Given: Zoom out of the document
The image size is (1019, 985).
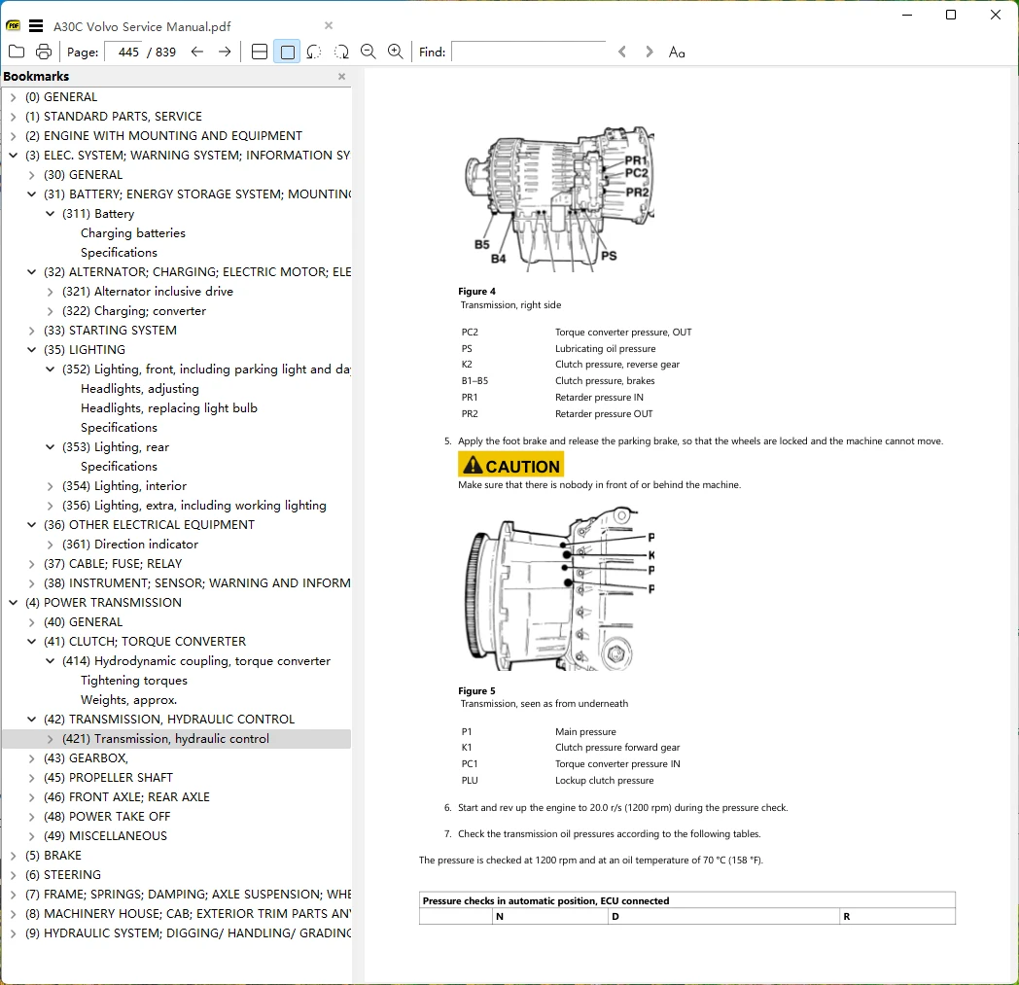Looking at the screenshot, I should (369, 52).
